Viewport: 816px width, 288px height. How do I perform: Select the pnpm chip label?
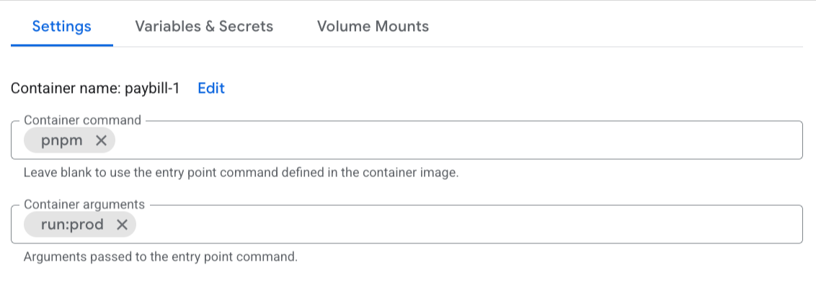tap(62, 140)
